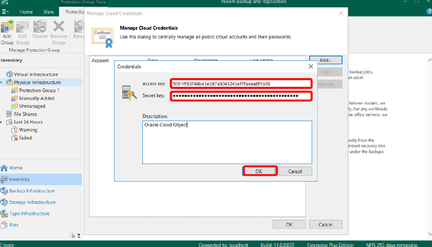
Task: Click the Failed status icon
Action: [14, 138]
